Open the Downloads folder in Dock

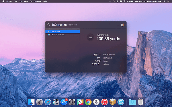click(132, 102)
